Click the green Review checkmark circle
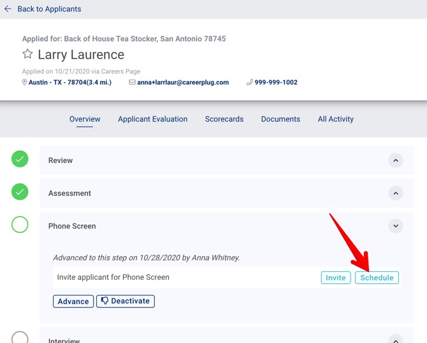Viewport: 427px width, 343px height. (20, 159)
